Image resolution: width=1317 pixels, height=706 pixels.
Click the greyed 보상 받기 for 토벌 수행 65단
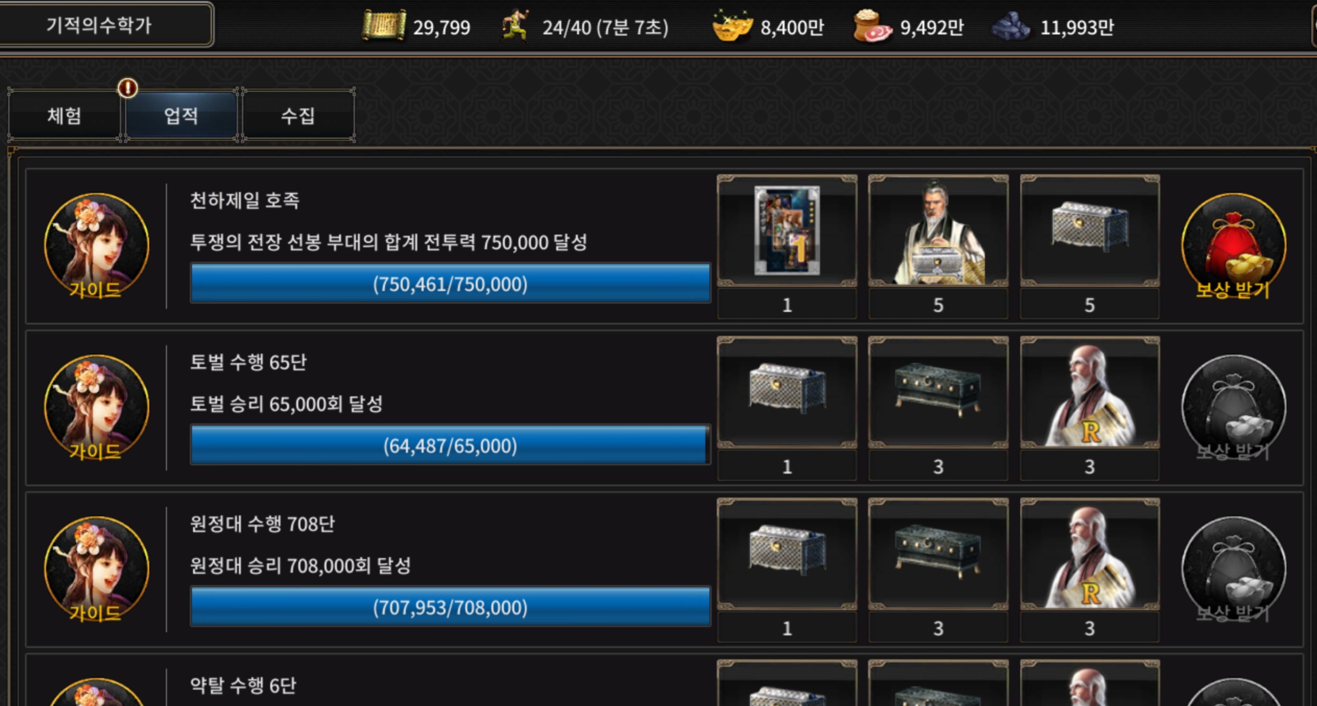click(x=1233, y=408)
